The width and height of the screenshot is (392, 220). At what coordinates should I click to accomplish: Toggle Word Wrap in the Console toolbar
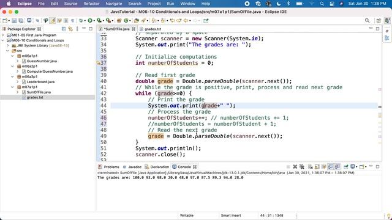(324, 167)
